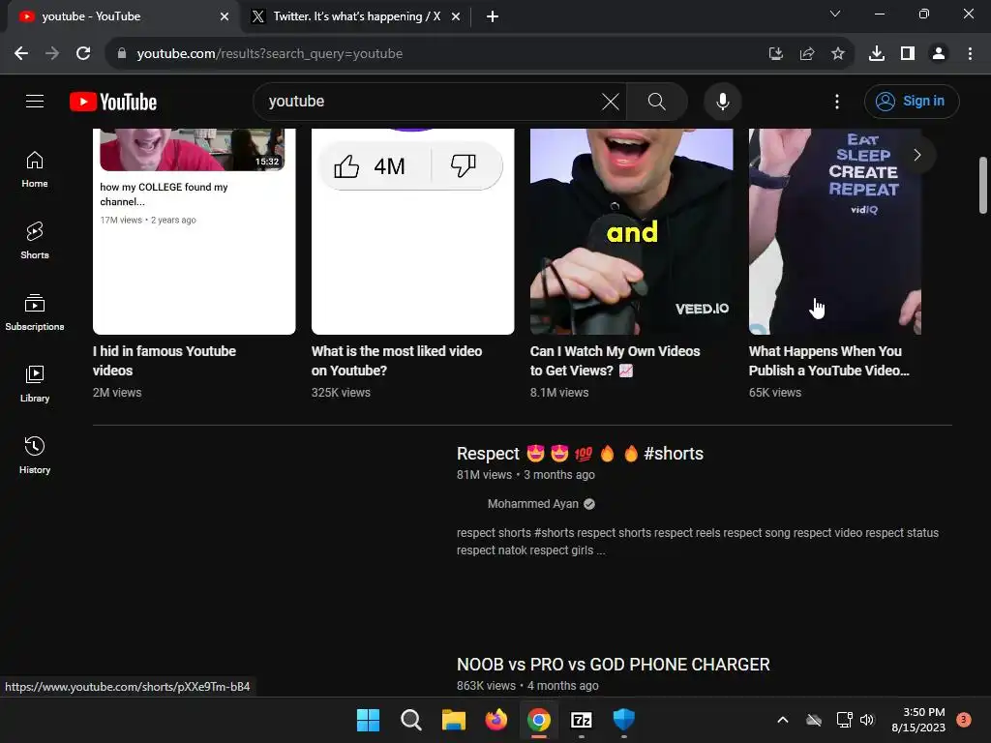The image size is (991, 743).
Task: Launch Firefox from the taskbar
Action: pyautogui.click(x=496, y=720)
